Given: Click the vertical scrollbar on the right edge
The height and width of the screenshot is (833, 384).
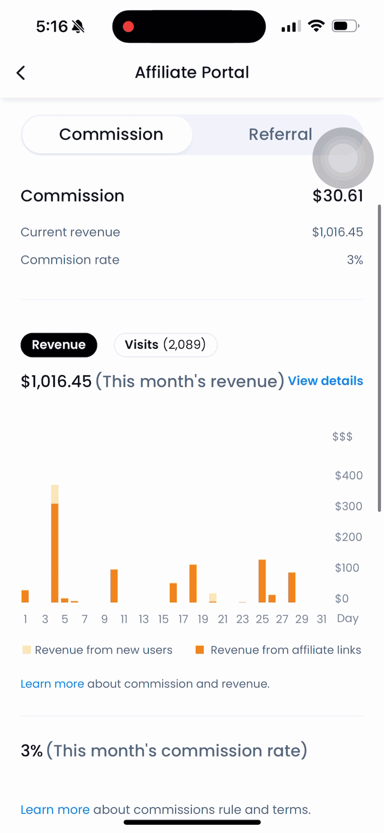Looking at the screenshot, I should pos(380,358).
